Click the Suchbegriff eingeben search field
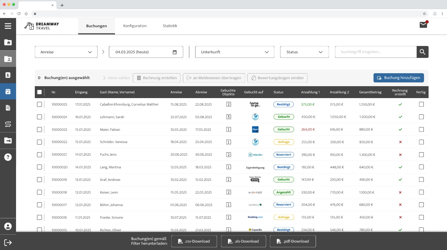Viewport: 447px width, 250px height. tap(375, 52)
